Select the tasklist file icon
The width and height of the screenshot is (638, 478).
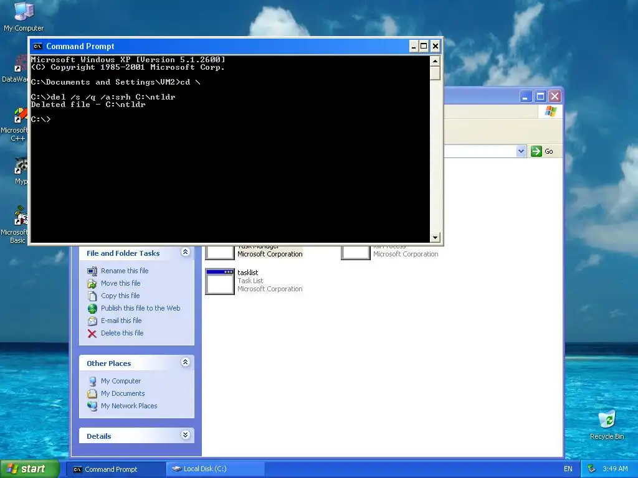pyautogui.click(x=220, y=281)
